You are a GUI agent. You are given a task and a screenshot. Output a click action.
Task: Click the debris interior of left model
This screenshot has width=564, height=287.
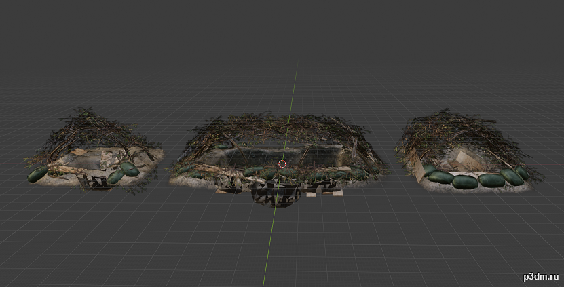[x=102, y=159]
